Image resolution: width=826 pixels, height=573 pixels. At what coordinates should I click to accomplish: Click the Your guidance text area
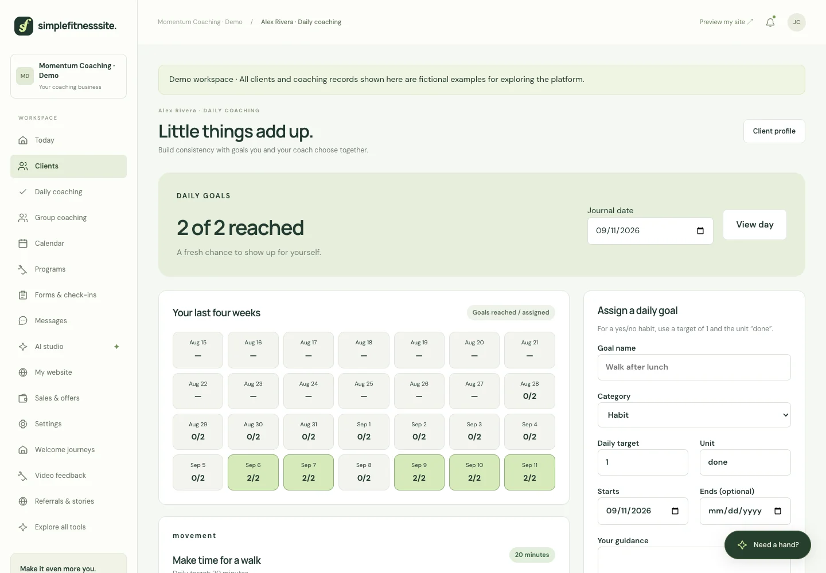coord(694,560)
